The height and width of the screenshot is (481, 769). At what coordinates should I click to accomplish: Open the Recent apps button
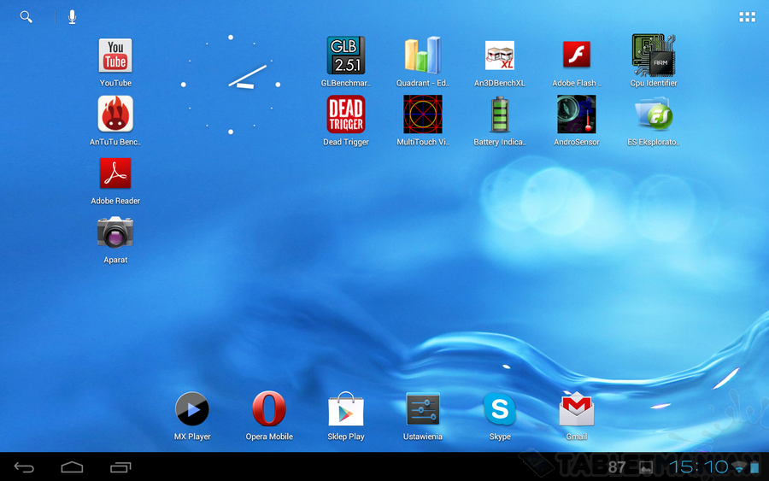(x=120, y=467)
